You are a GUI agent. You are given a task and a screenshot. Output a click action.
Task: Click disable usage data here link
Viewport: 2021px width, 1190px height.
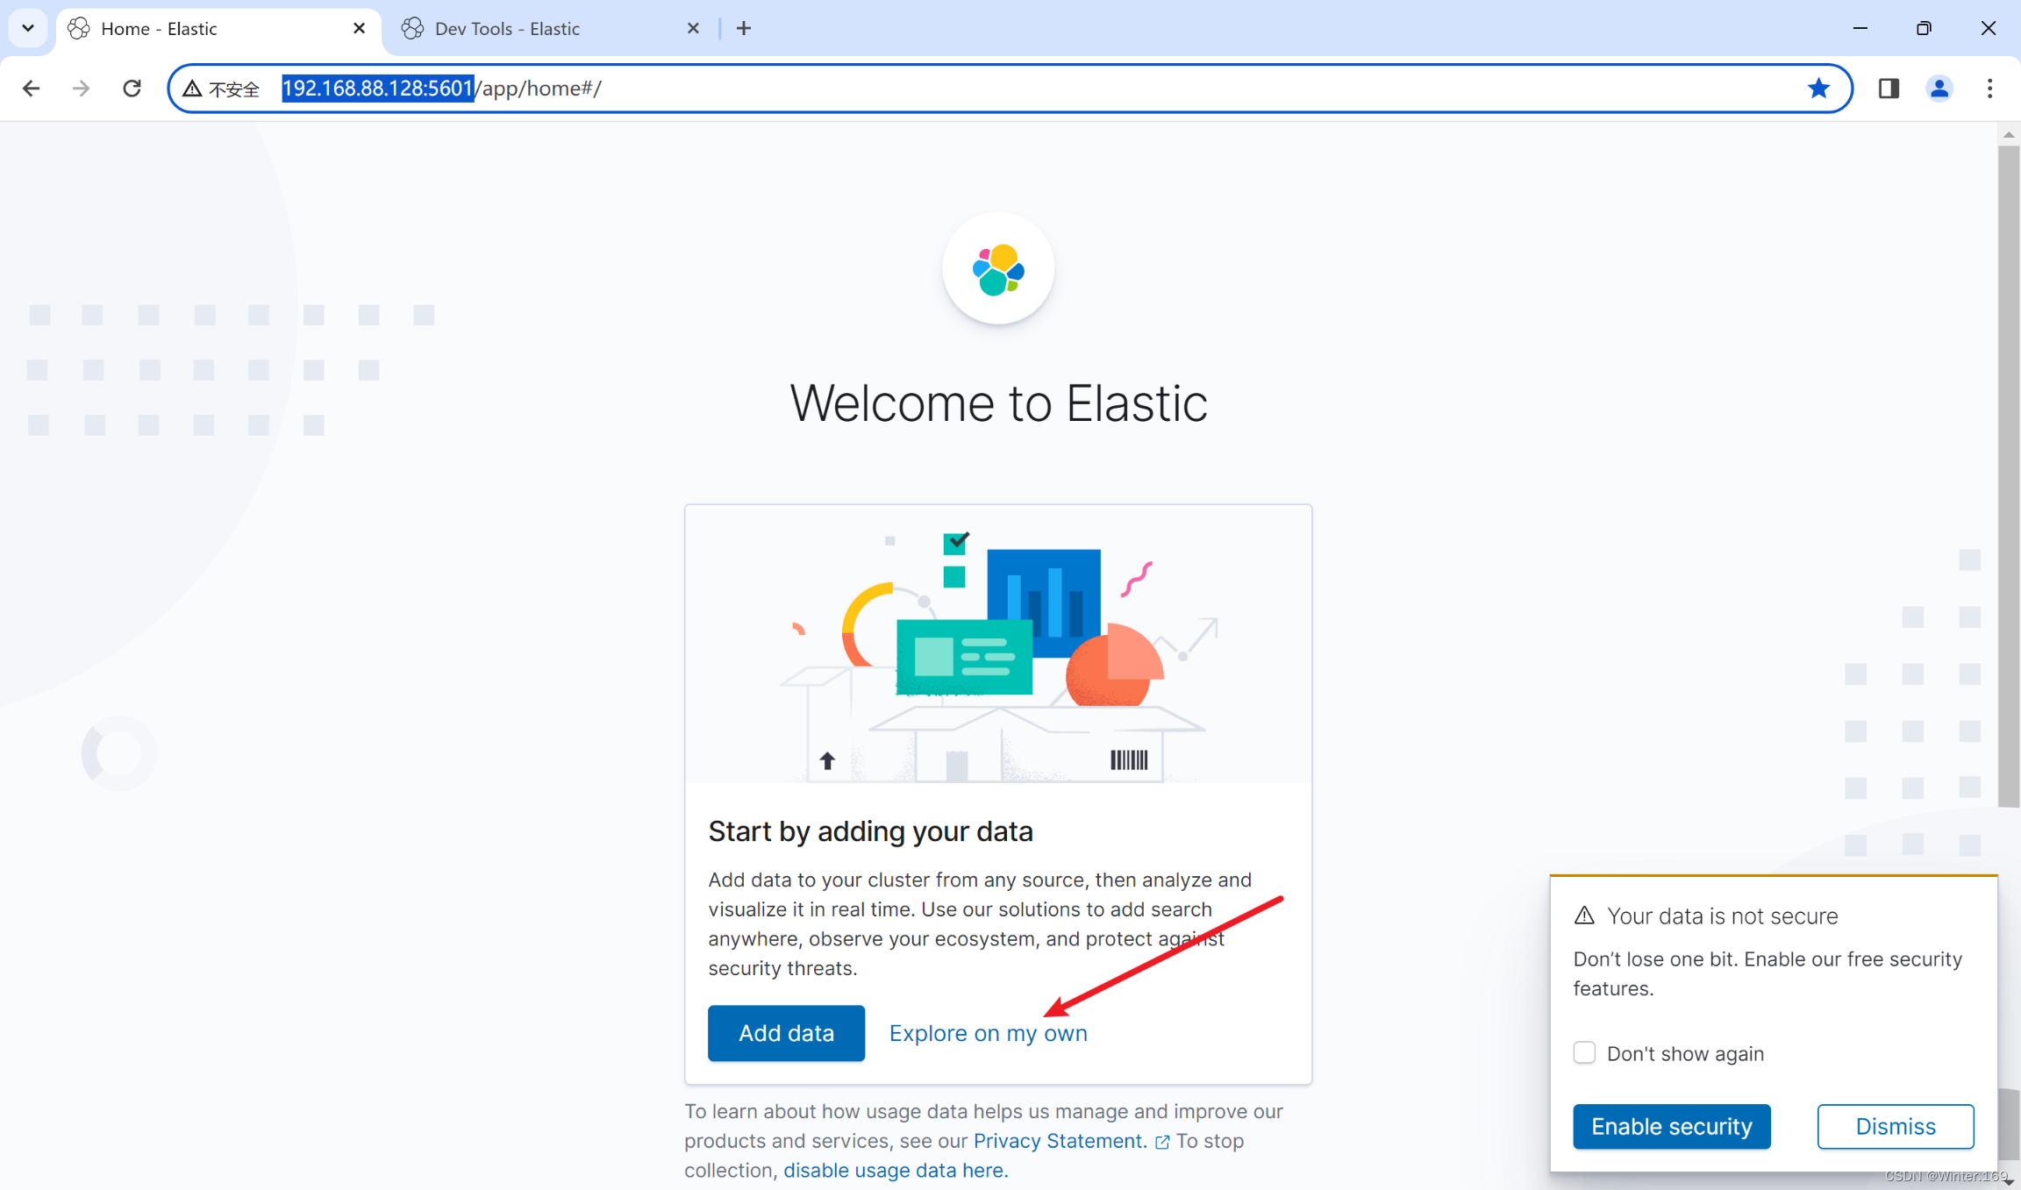[x=896, y=1170]
